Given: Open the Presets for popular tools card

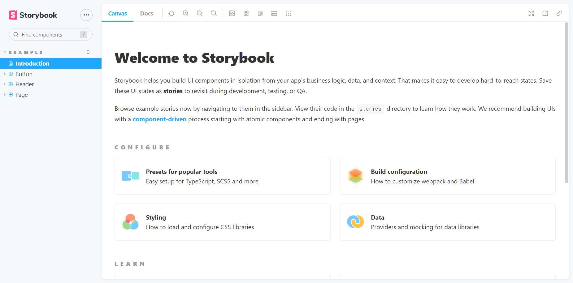Looking at the screenshot, I should 223,176.
